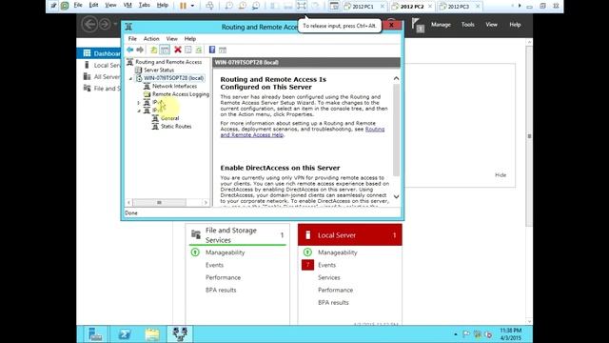
Task: Select Static Routes in the tree
Action: tap(176, 127)
